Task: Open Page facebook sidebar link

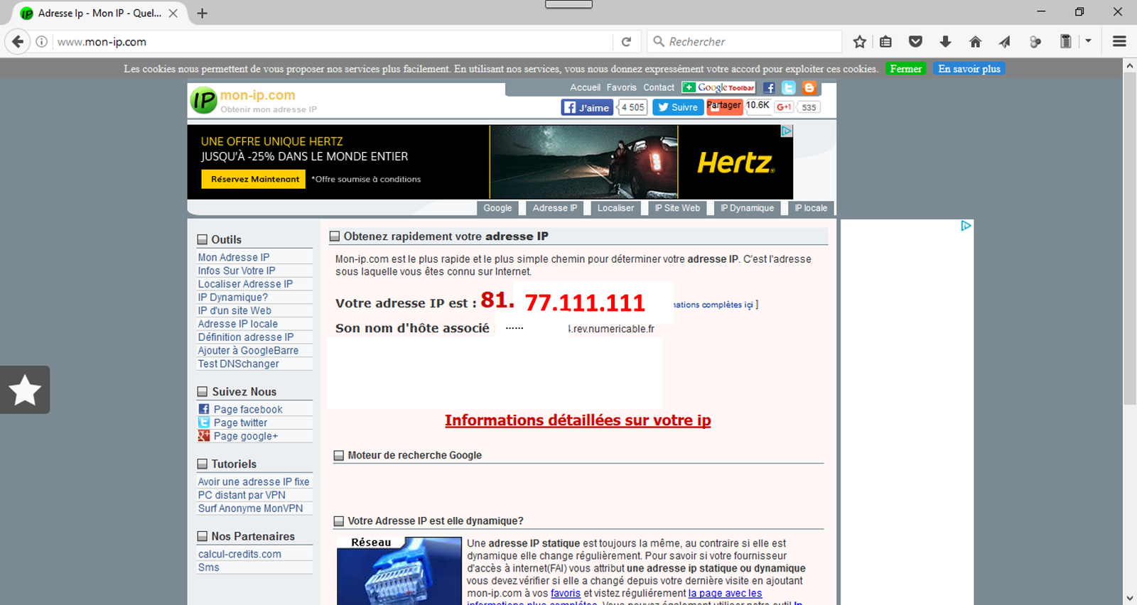Action: pyautogui.click(x=248, y=410)
